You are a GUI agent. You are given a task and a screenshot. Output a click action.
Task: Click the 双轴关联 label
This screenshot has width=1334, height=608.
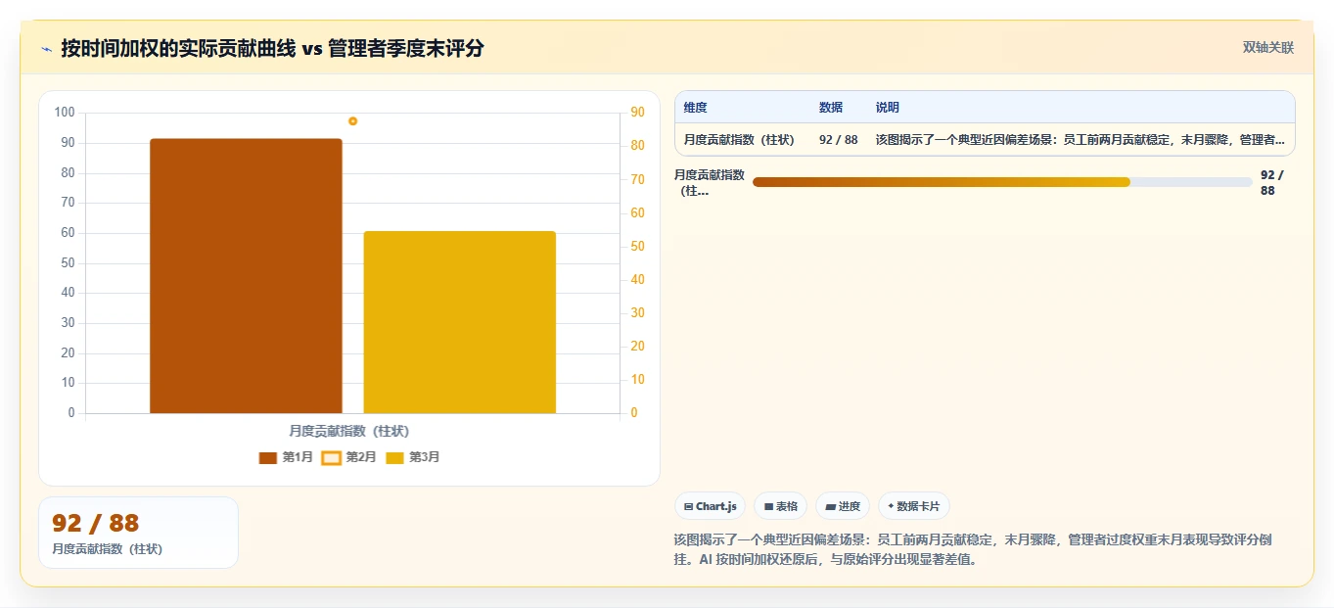[x=1268, y=48]
